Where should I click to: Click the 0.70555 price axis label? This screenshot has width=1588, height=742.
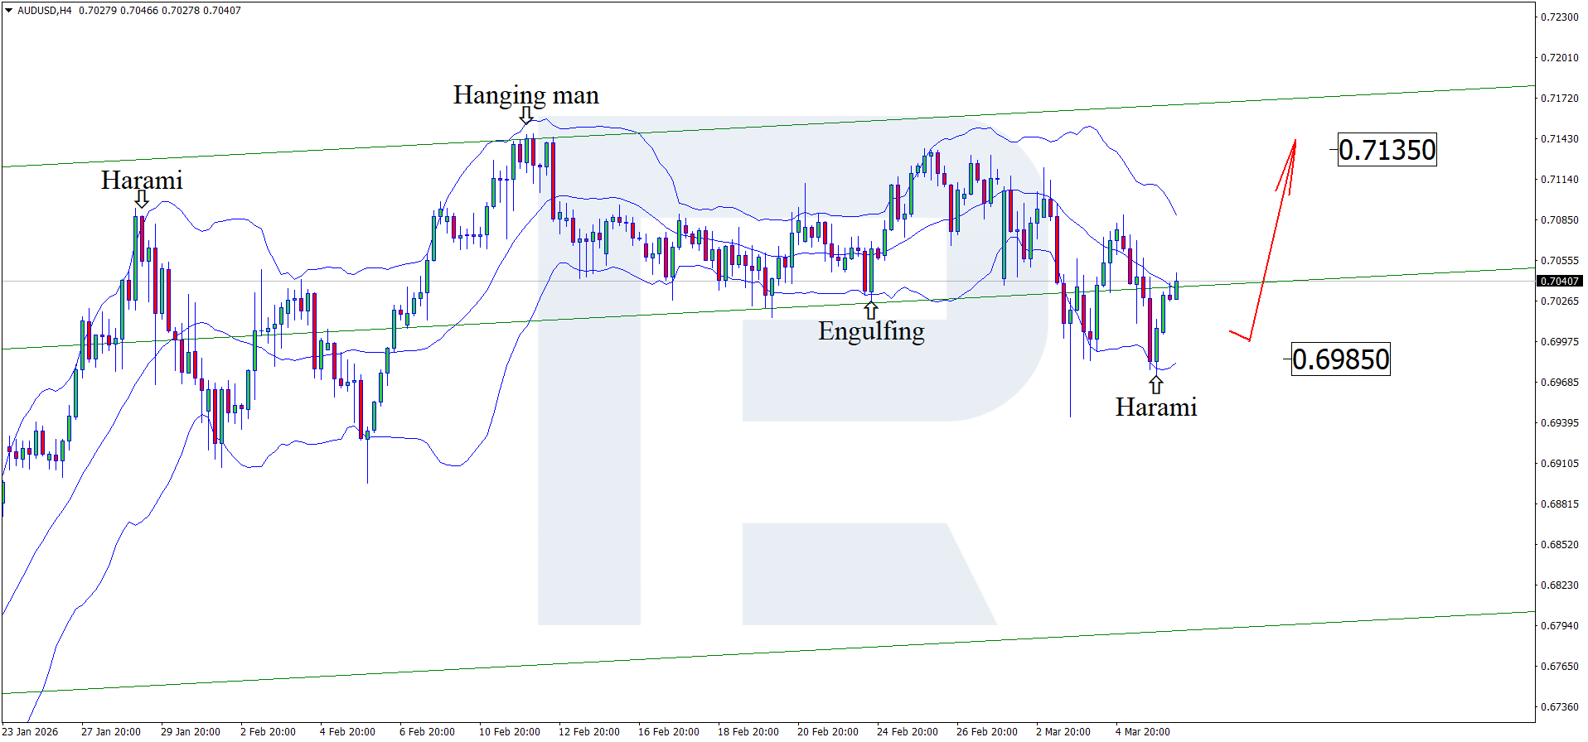click(x=1559, y=261)
